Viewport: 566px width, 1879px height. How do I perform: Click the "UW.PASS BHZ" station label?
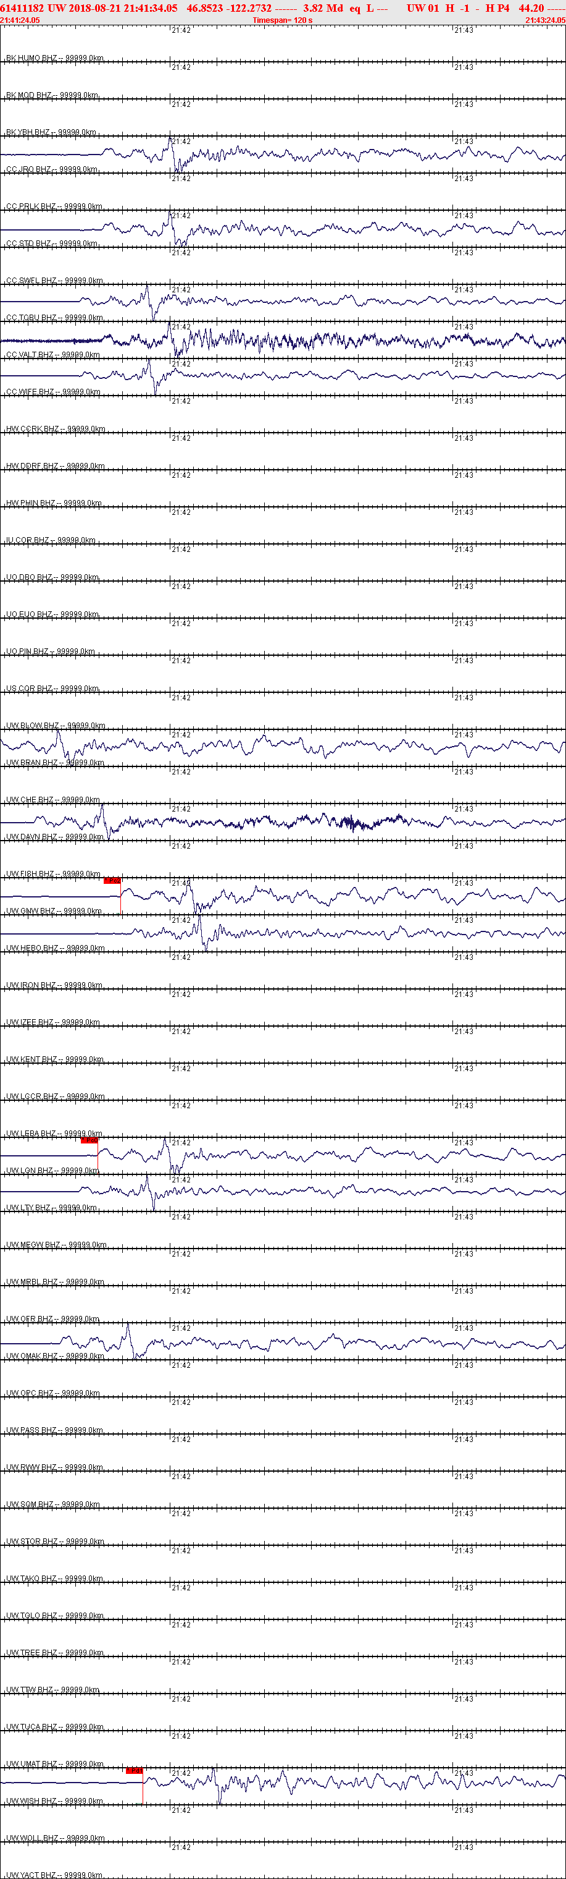[31, 1430]
